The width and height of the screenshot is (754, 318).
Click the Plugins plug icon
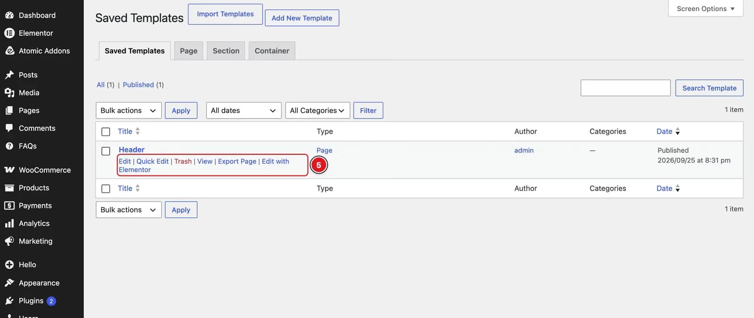[x=9, y=301]
